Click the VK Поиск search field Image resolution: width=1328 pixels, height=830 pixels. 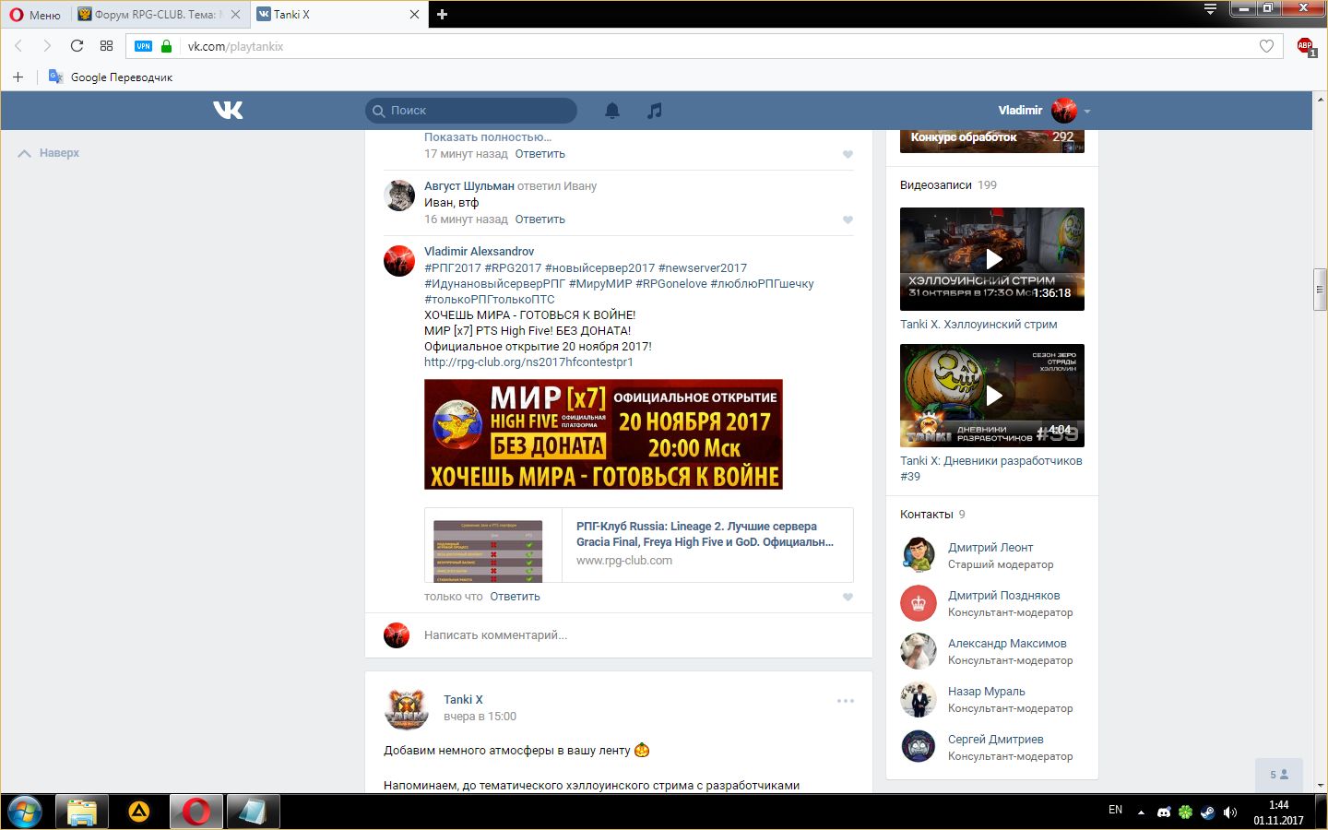[x=471, y=111]
